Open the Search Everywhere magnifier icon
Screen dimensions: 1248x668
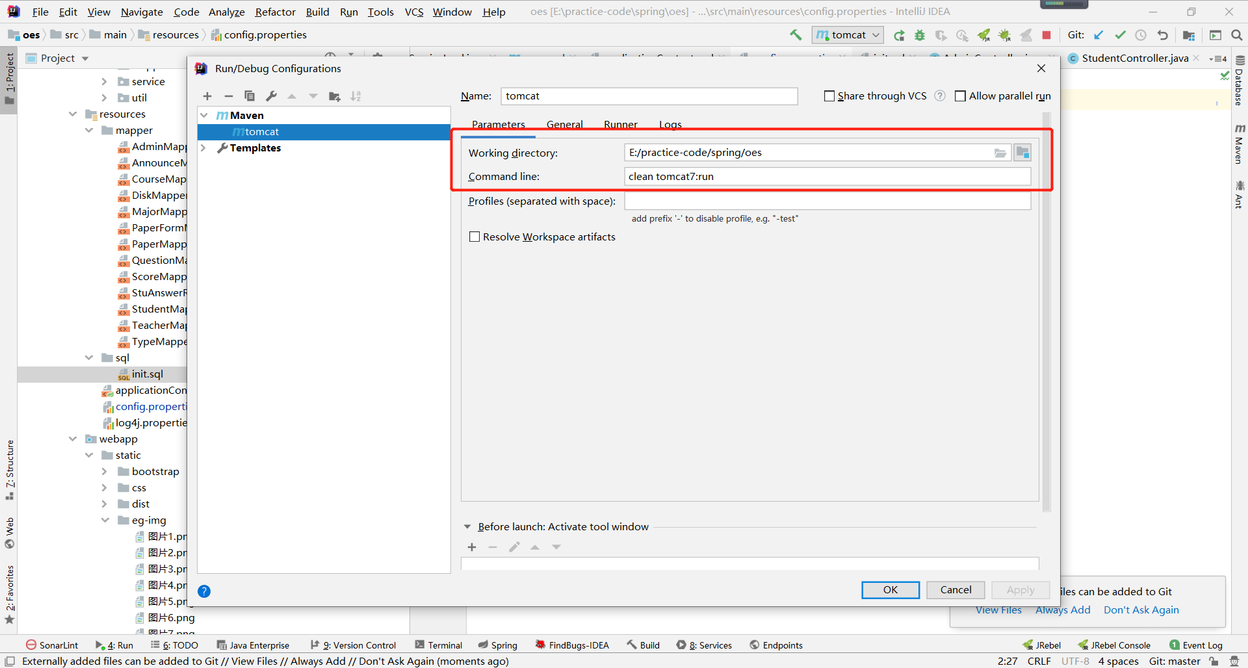point(1236,35)
